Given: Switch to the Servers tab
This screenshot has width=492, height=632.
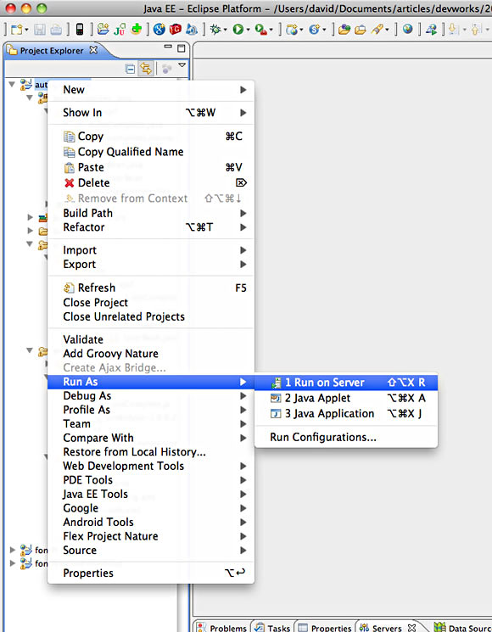Looking at the screenshot, I should click(387, 628).
